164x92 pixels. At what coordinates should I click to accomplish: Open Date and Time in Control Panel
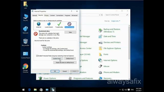point(109,36)
